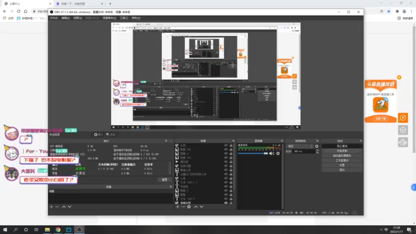Toggle visibility of 节目表 text source

(226, 187)
